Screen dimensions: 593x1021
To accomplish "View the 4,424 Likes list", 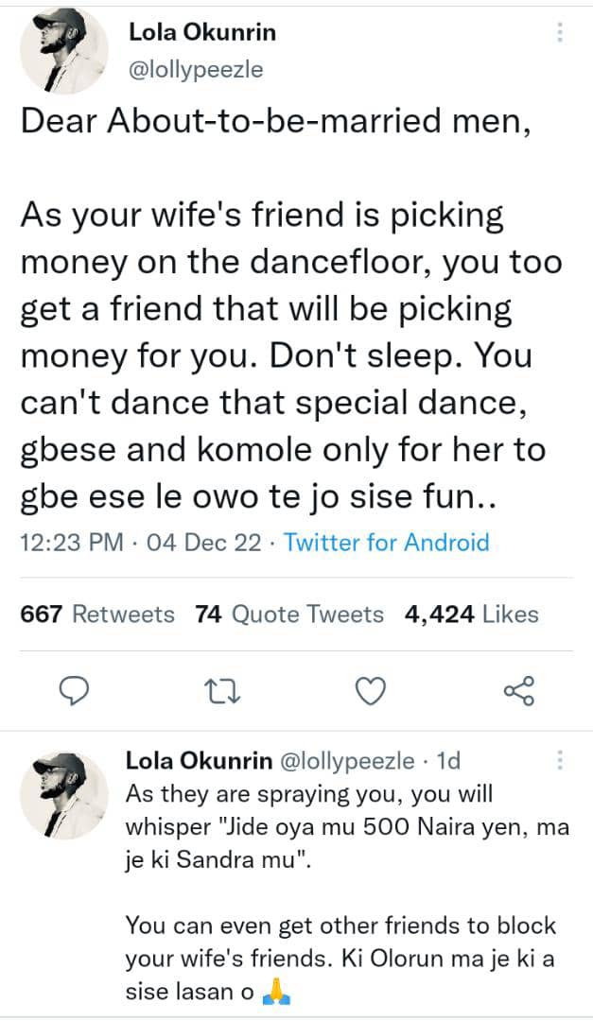I will click(471, 614).
